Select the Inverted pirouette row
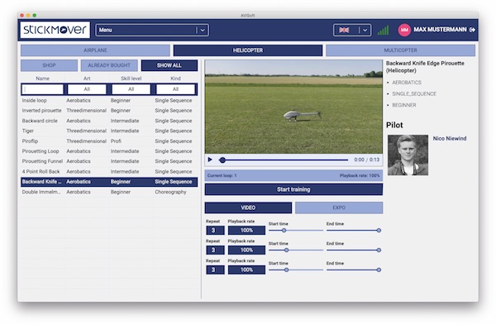This screenshot has width=496, height=325. click(109, 111)
